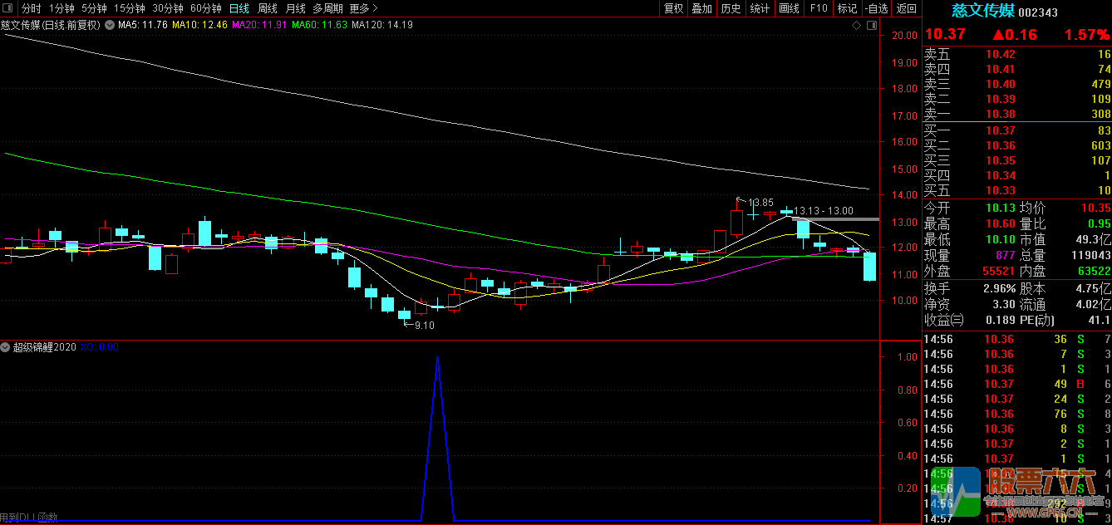Viewport: 1112px width, 525px height.
Task: Click the 返回 back button
Action: 907,8
